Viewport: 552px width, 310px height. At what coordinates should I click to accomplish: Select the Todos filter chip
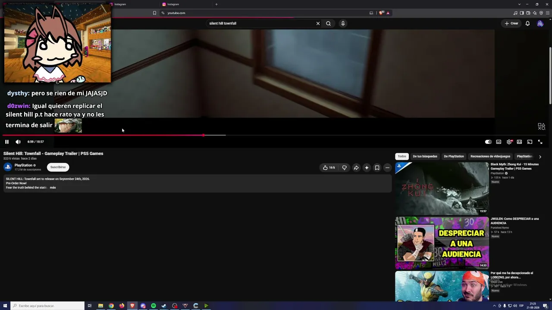(x=402, y=156)
